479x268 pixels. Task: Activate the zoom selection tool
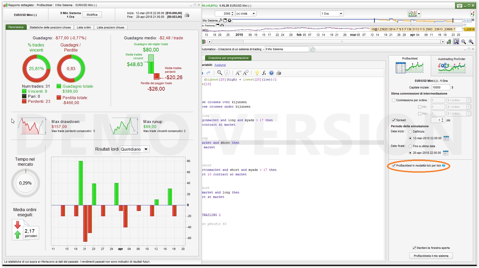[456, 42]
